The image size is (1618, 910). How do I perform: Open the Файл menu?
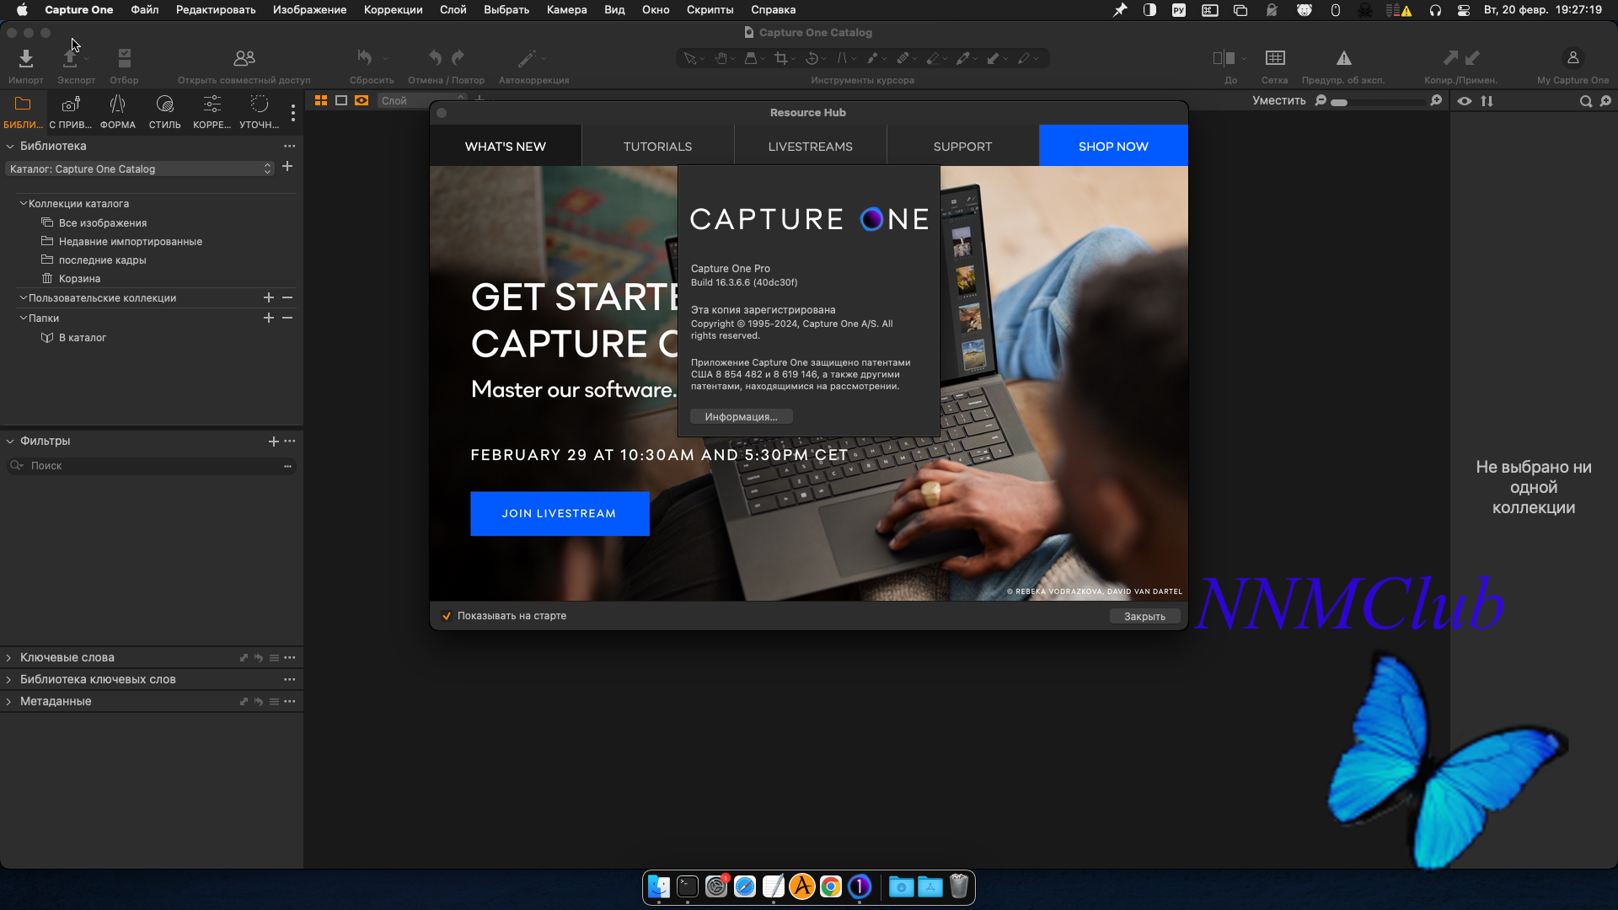145,10
